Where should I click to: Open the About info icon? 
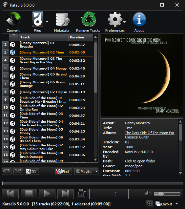click(139, 19)
